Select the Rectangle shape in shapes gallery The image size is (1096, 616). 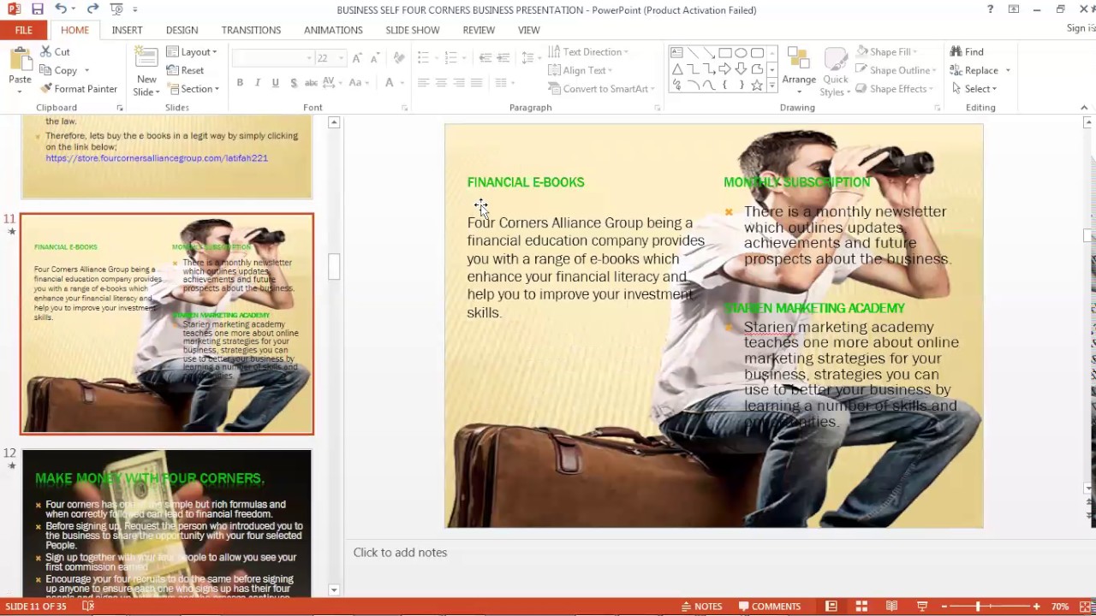coord(725,53)
